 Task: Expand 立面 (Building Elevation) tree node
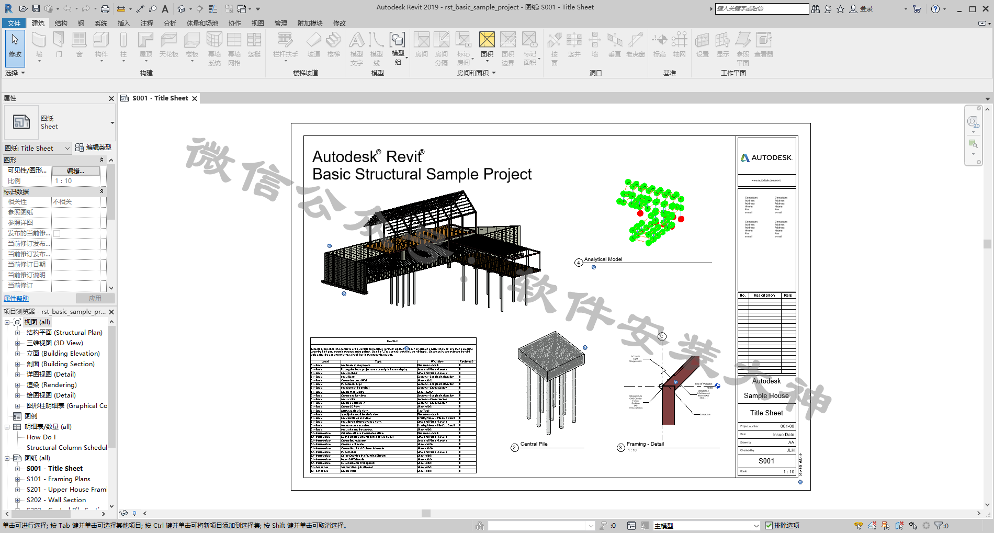tap(17, 354)
